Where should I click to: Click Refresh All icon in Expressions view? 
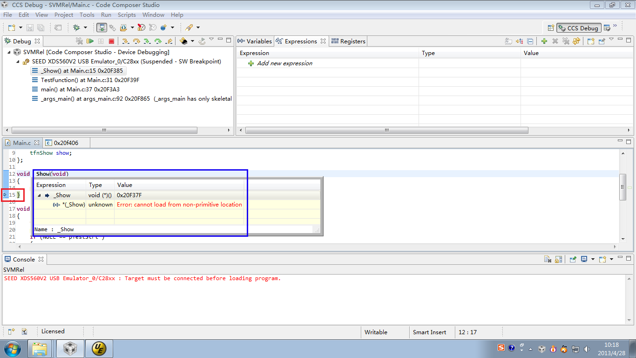tap(576, 41)
